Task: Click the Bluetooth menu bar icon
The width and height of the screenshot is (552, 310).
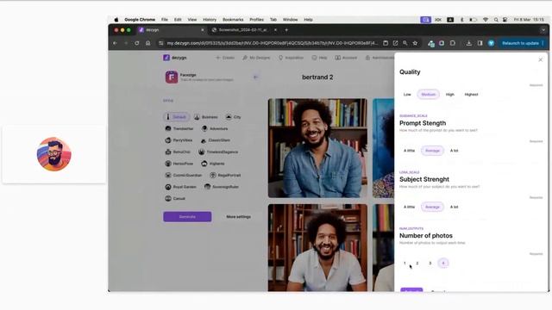Action: pyautogui.click(x=462, y=20)
